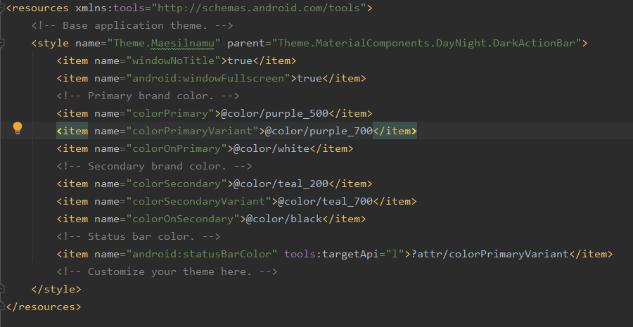Click the 'true' value of windowNoTitle
Screen dimensions: 633x327
[240, 61]
